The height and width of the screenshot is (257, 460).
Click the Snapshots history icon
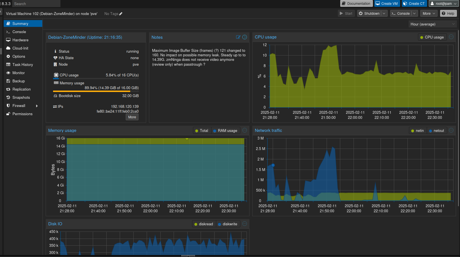pyautogui.click(x=8, y=97)
